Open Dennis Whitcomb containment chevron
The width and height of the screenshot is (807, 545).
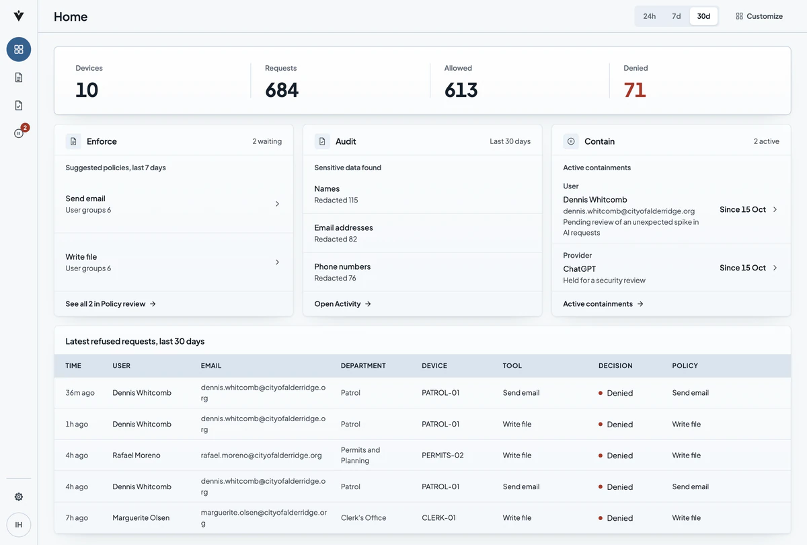775,209
